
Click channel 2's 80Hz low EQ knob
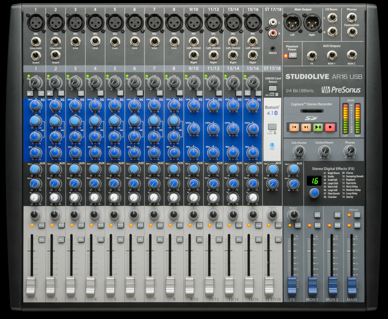point(55,152)
